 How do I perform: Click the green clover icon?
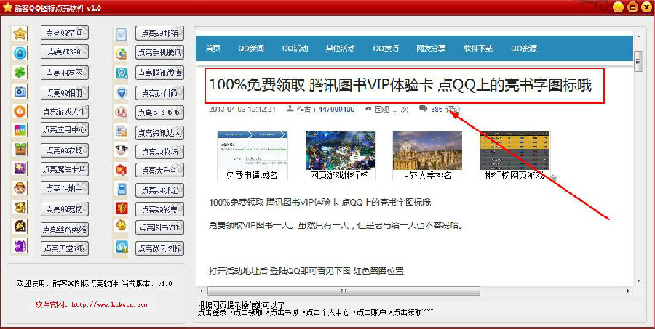[x=20, y=73]
